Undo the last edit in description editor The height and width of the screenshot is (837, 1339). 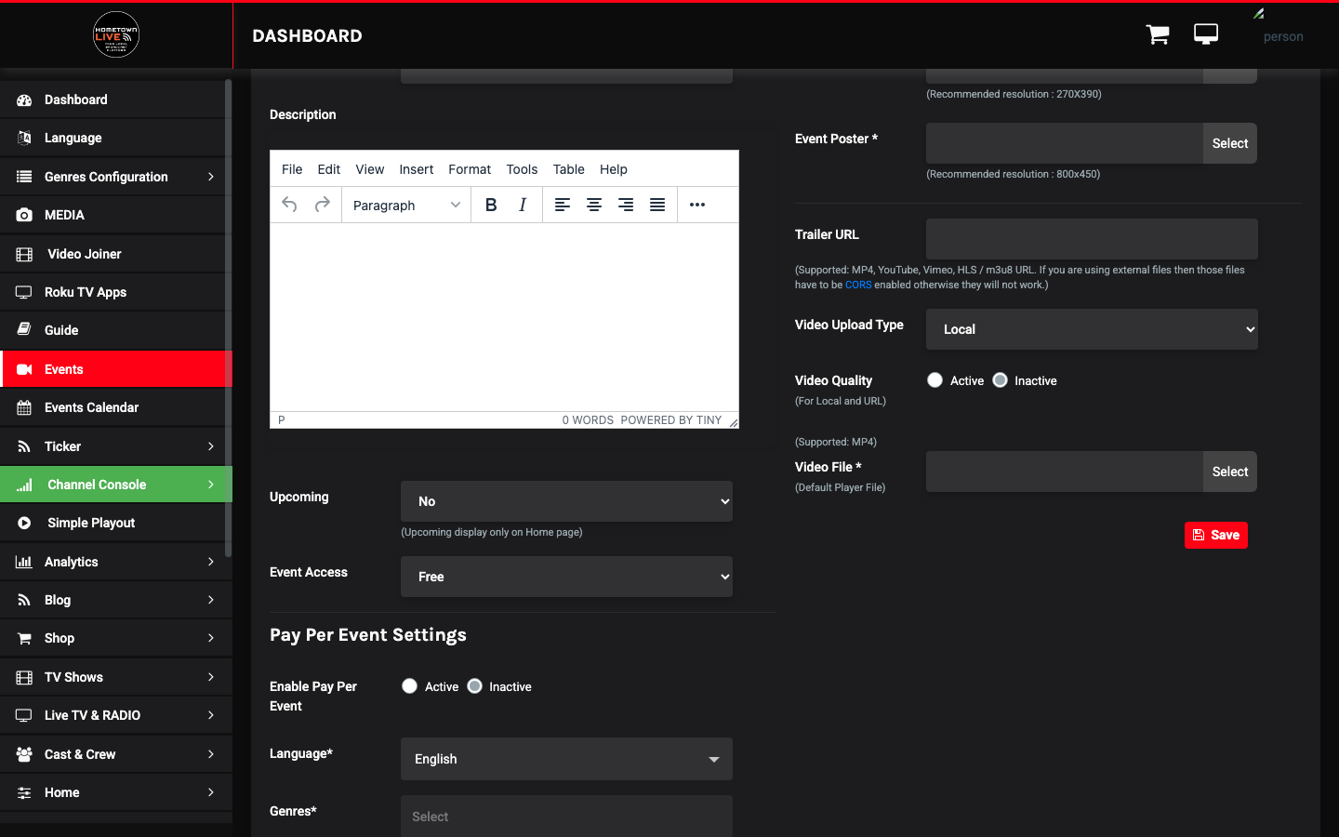pyautogui.click(x=289, y=205)
